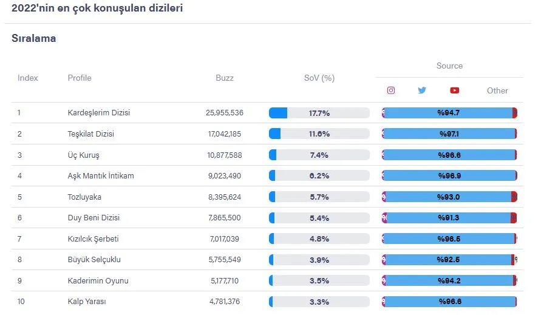Click the %94.7 Twitter source bar

point(448,113)
